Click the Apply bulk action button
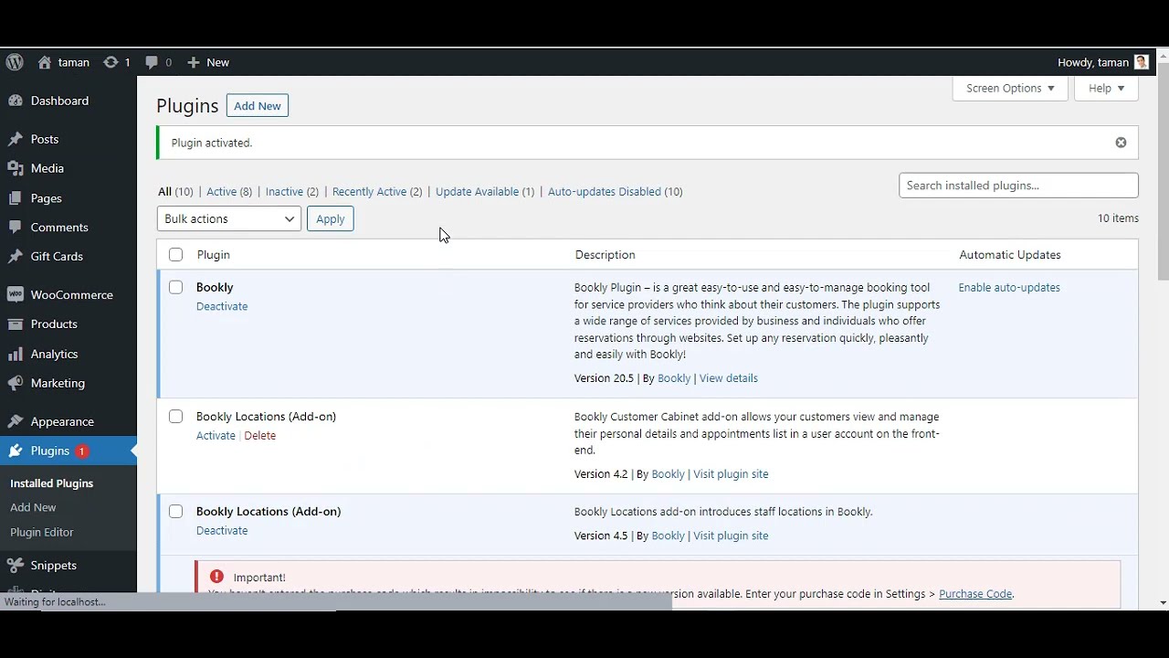 point(331,219)
